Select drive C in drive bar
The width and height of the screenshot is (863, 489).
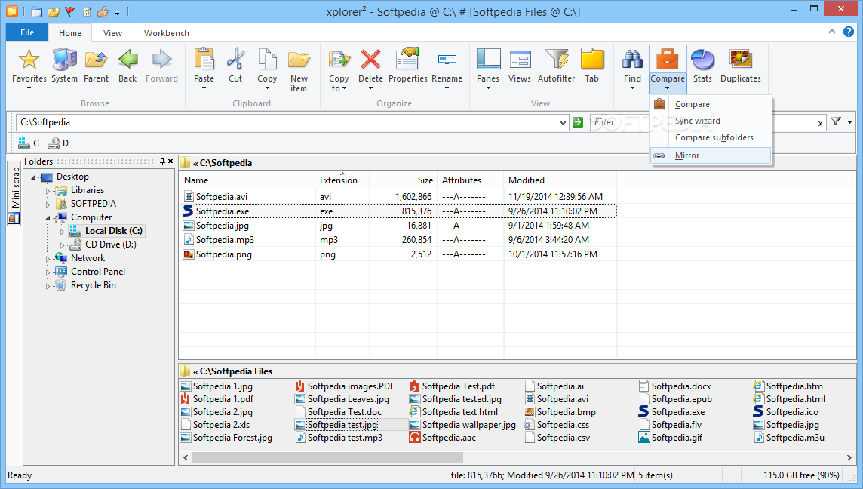coord(29,143)
